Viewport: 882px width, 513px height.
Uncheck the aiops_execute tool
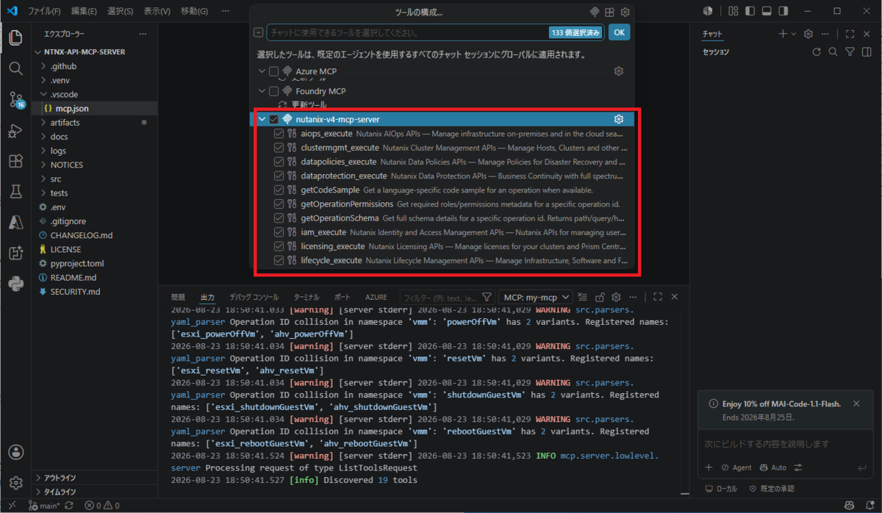click(x=279, y=134)
